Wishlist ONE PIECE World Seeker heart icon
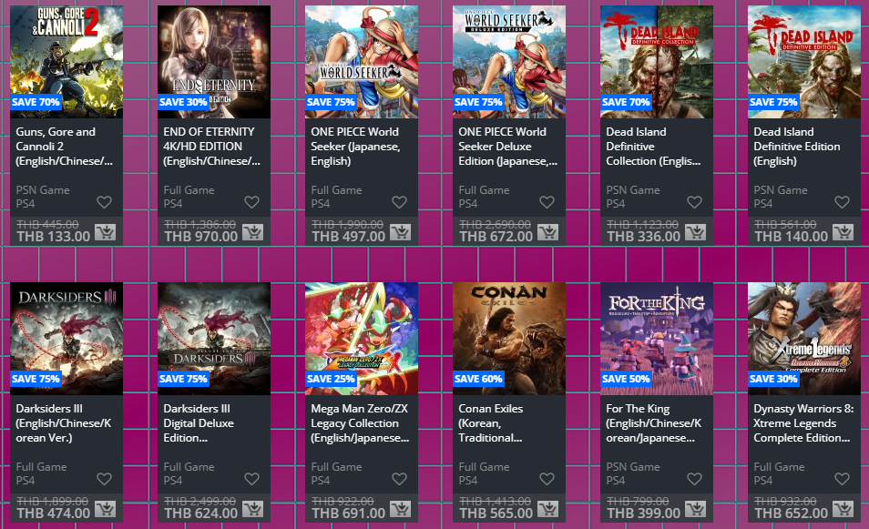 (x=400, y=202)
